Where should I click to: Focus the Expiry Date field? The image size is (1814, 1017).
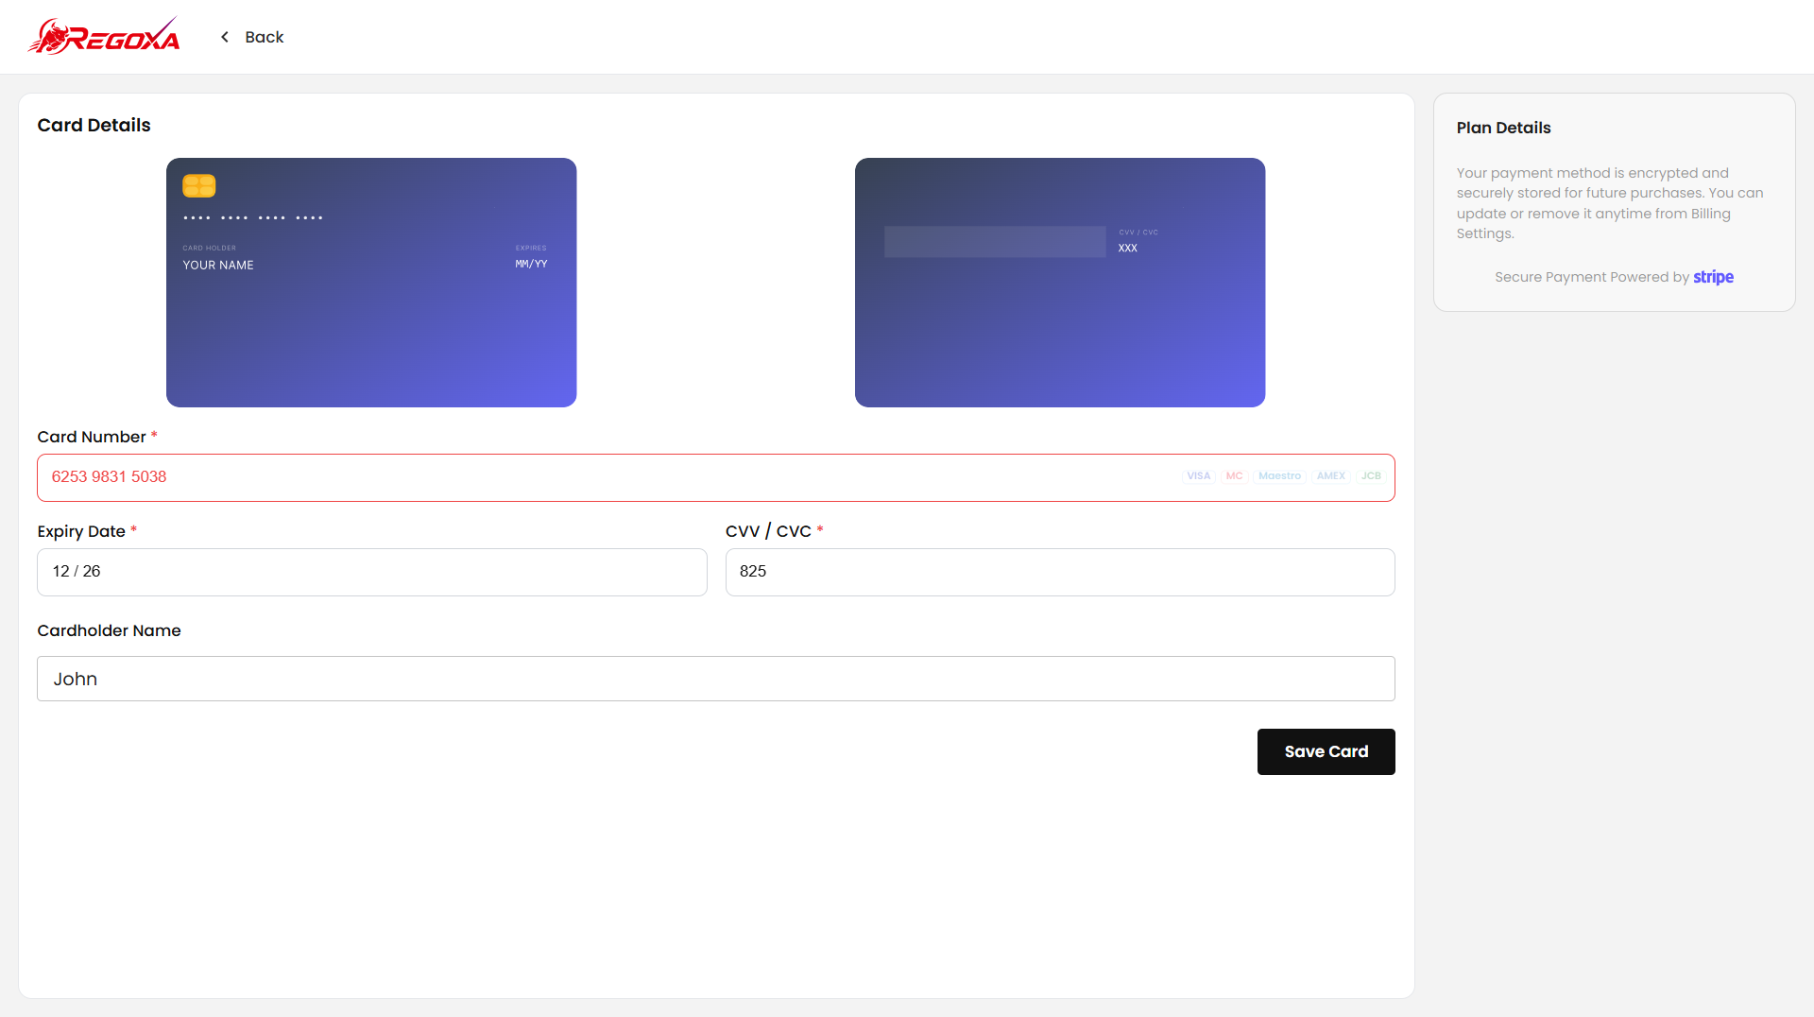(371, 572)
